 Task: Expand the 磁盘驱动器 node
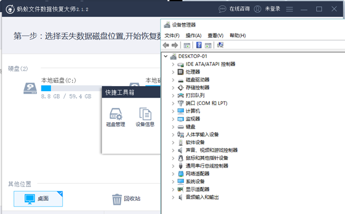(173, 80)
